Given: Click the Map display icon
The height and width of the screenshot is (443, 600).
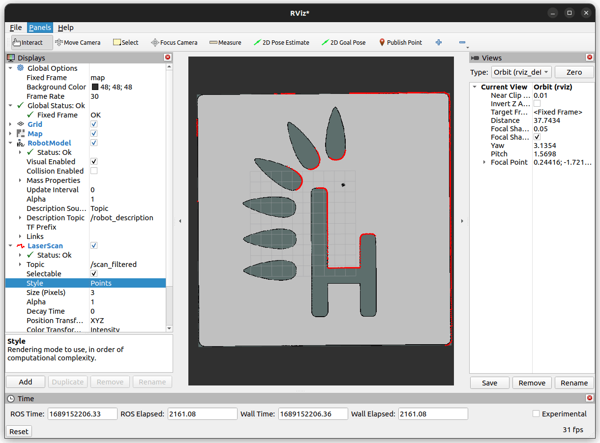Looking at the screenshot, I should [21, 134].
